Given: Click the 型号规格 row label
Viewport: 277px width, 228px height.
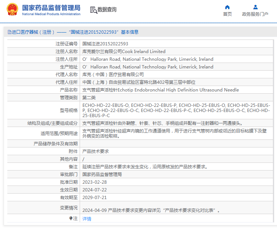Looking at the screenshot, I should tap(69, 111).
